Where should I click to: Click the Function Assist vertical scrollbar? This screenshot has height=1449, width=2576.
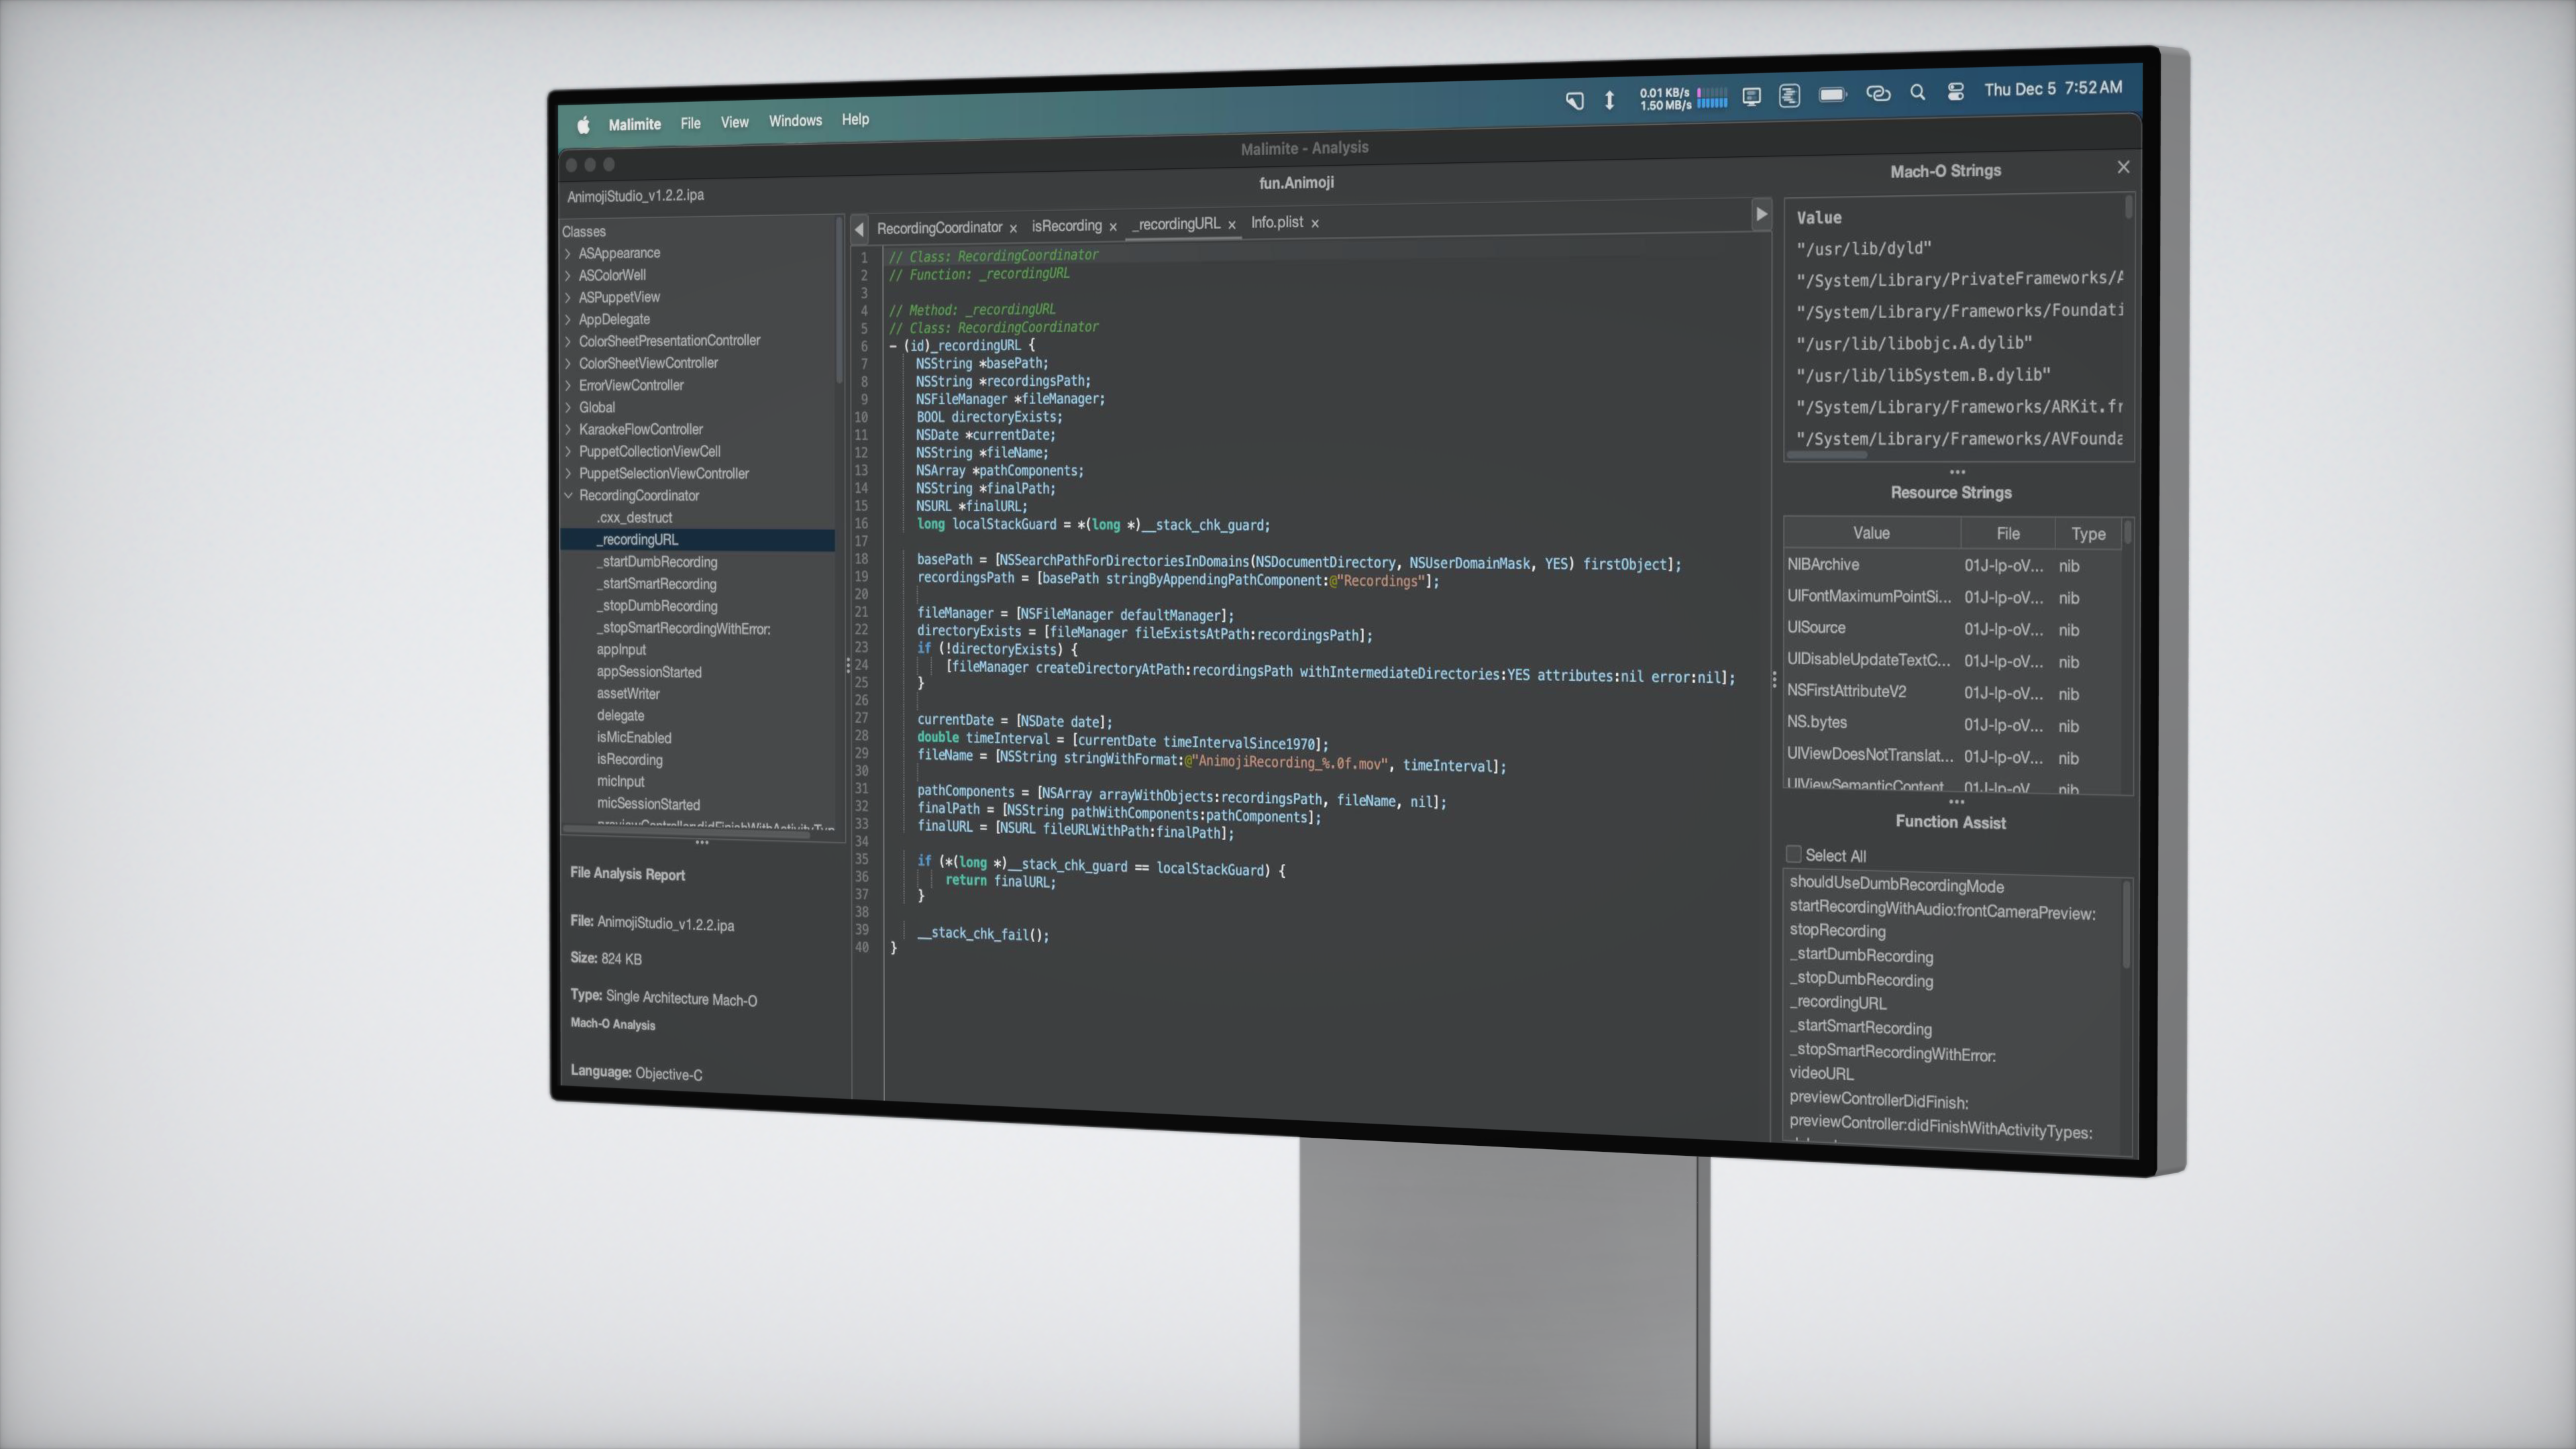[x=2126, y=925]
